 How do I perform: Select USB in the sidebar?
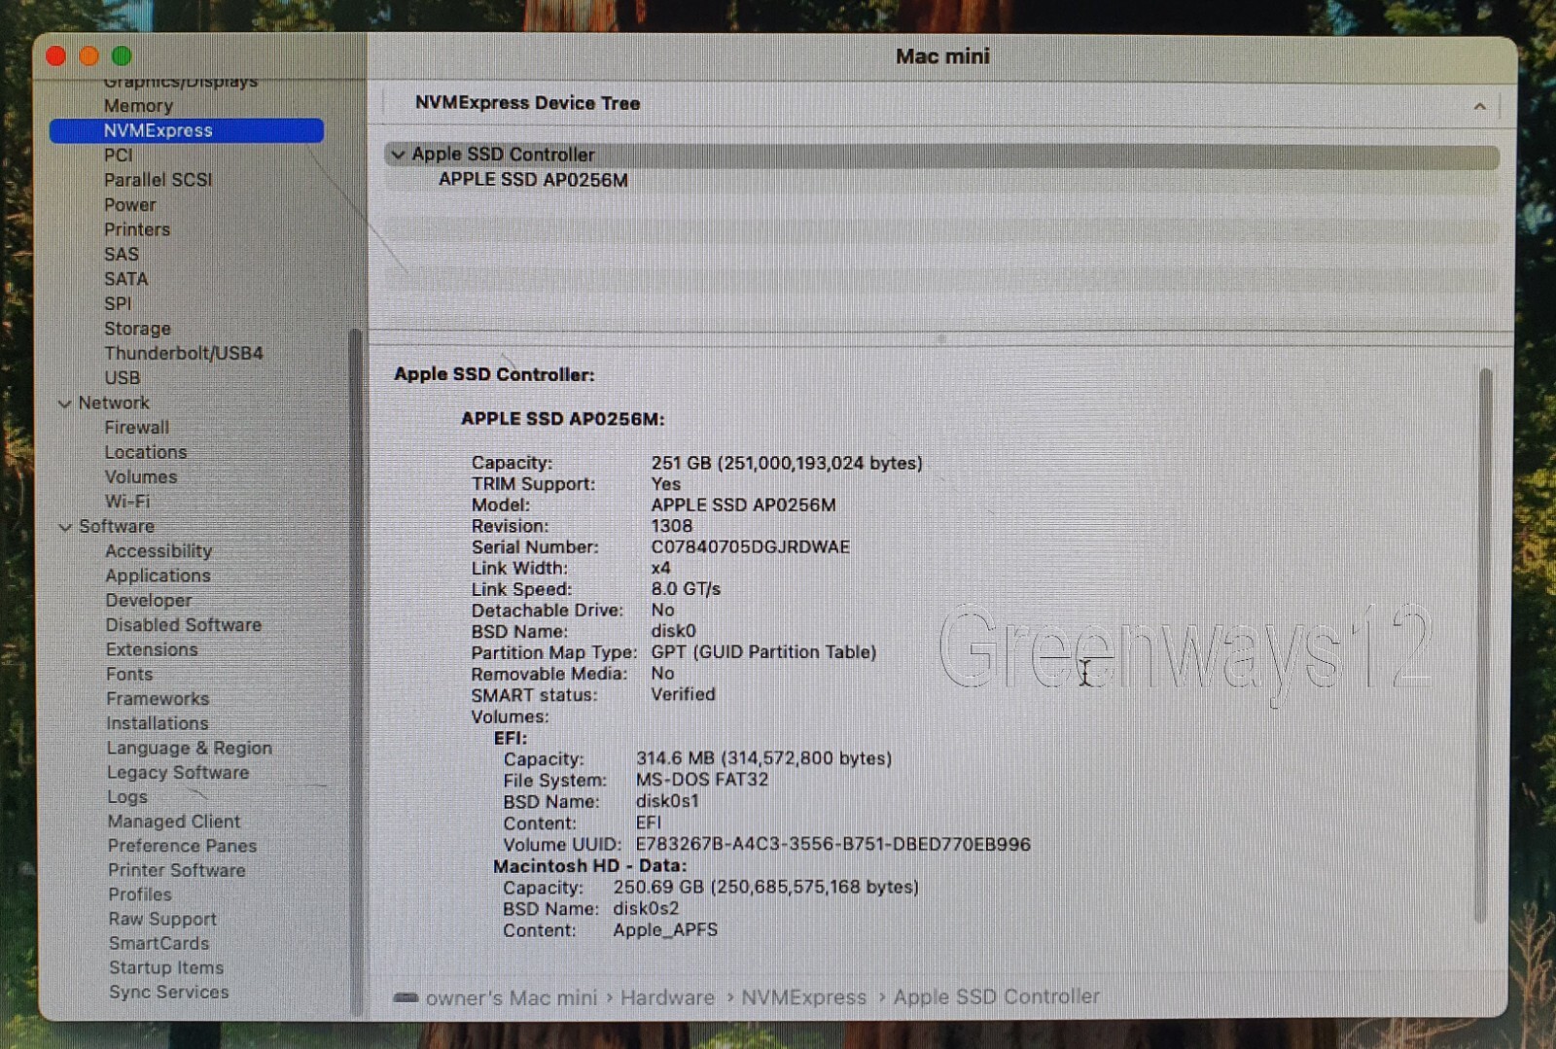coord(123,378)
